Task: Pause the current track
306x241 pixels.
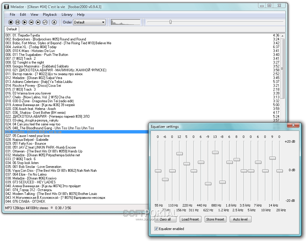Action: tap(18, 22)
